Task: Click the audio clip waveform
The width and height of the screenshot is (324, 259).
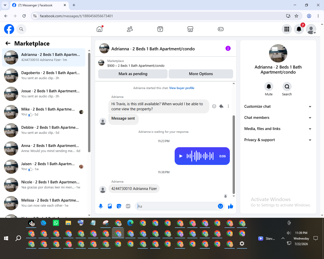Action: (200, 156)
